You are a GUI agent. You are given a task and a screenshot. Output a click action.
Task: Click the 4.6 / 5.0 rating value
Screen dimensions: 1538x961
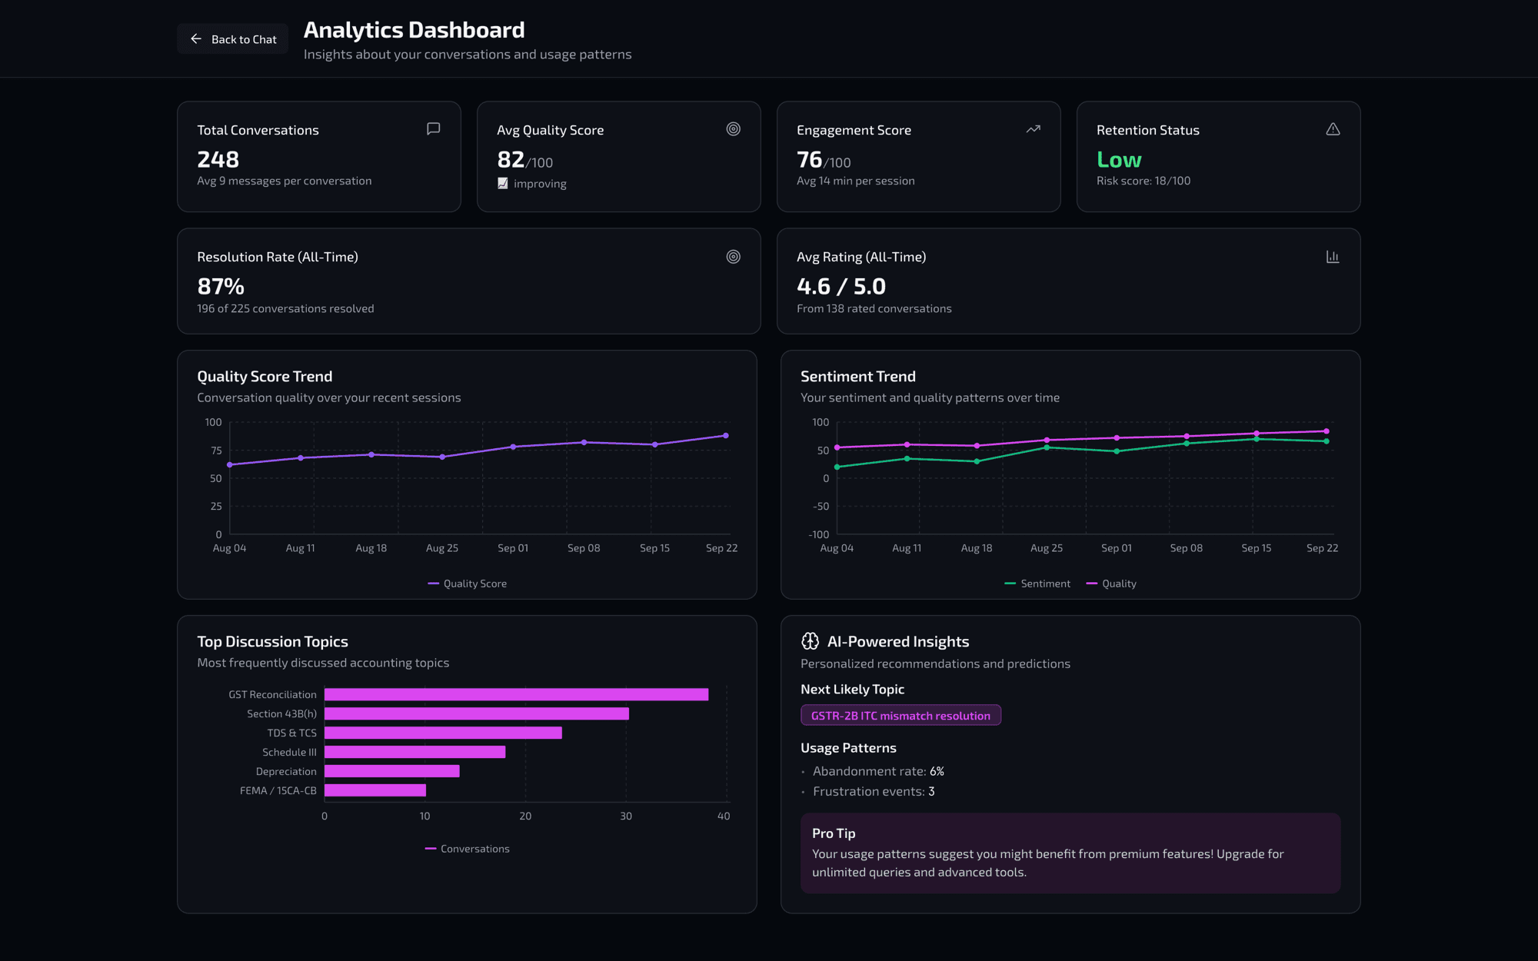tap(841, 286)
